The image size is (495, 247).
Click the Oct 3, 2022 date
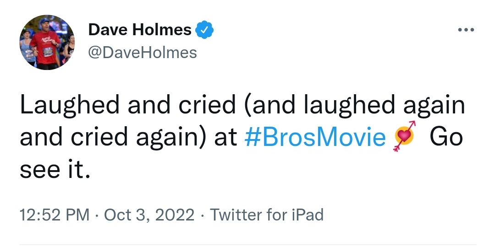pos(149,215)
